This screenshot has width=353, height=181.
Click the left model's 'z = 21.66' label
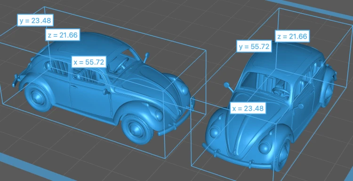63,35
